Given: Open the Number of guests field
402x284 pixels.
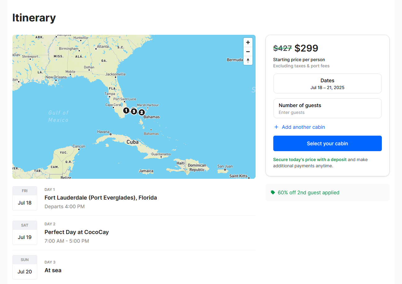Looking at the screenshot, I should (327, 108).
